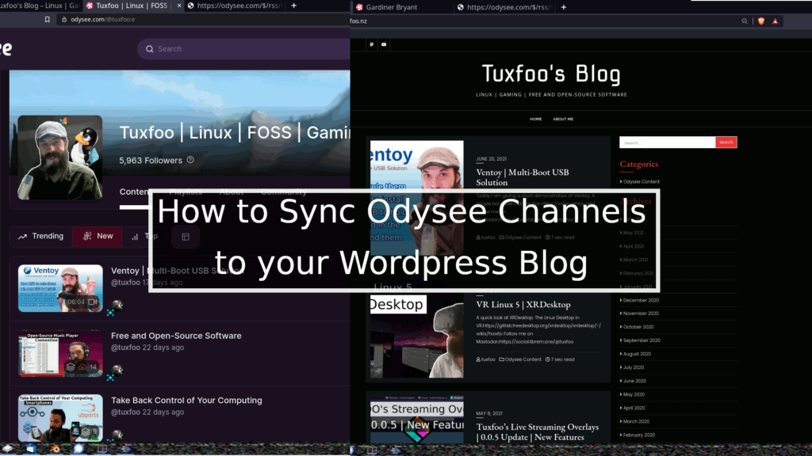Image resolution: width=812 pixels, height=456 pixels.
Task: Select the odysee.com/$/rss tab in right browser
Action: pos(504,7)
